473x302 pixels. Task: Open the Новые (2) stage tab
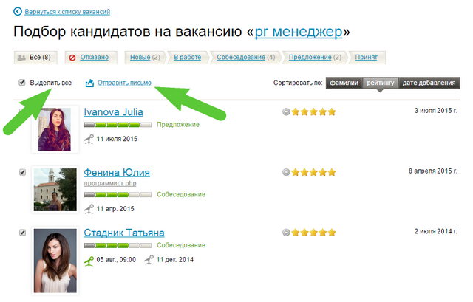[x=146, y=57]
